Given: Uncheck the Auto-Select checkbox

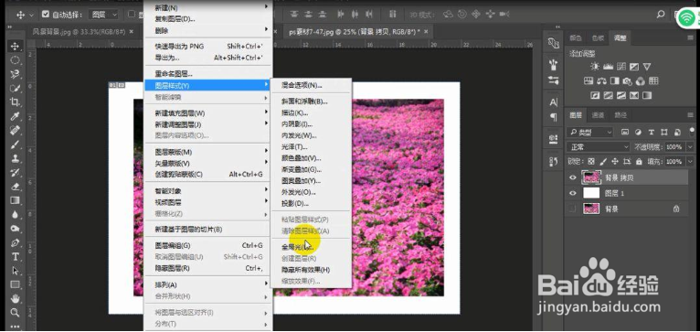Looking at the screenshot, I should coord(45,15).
